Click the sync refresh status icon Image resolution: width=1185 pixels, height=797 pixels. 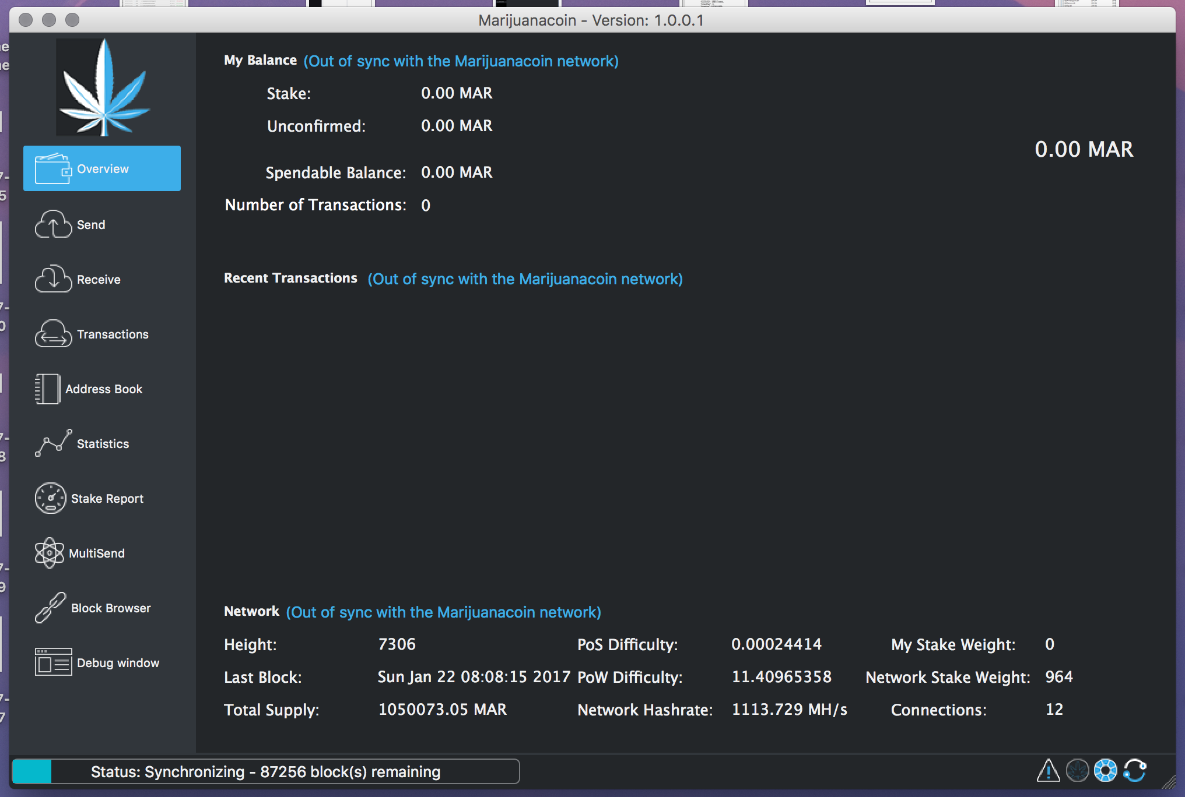pyautogui.click(x=1134, y=770)
